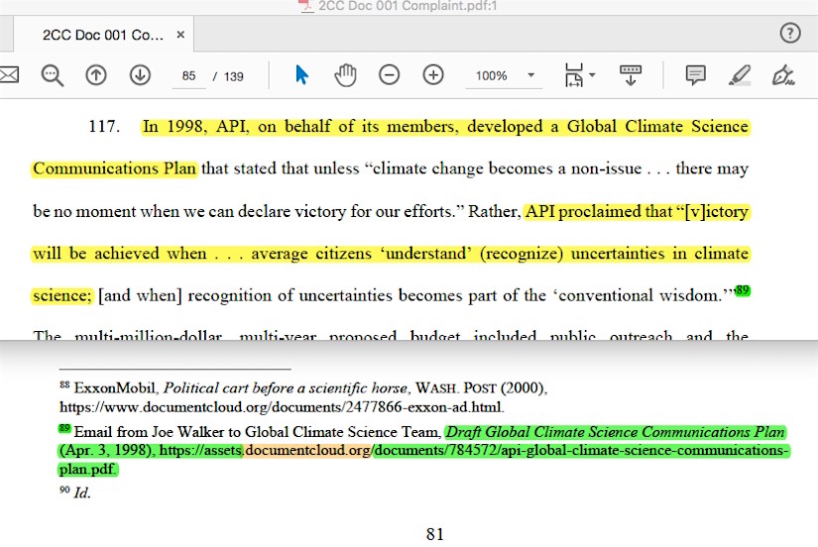Go to next page with down arrow
The image size is (818, 547).
click(x=140, y=75)
